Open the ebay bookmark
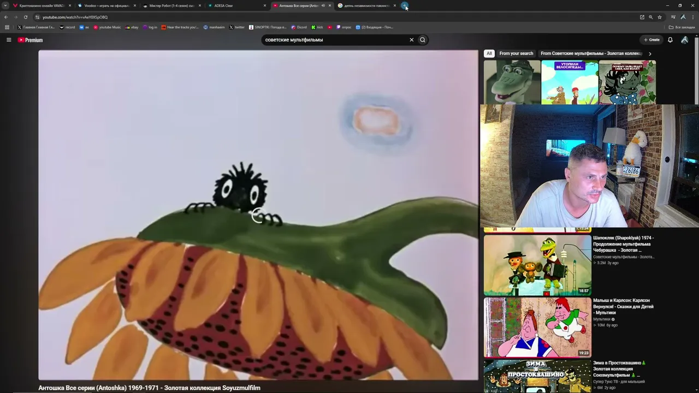Screen dimensions: 699x393 click(132, 27)
